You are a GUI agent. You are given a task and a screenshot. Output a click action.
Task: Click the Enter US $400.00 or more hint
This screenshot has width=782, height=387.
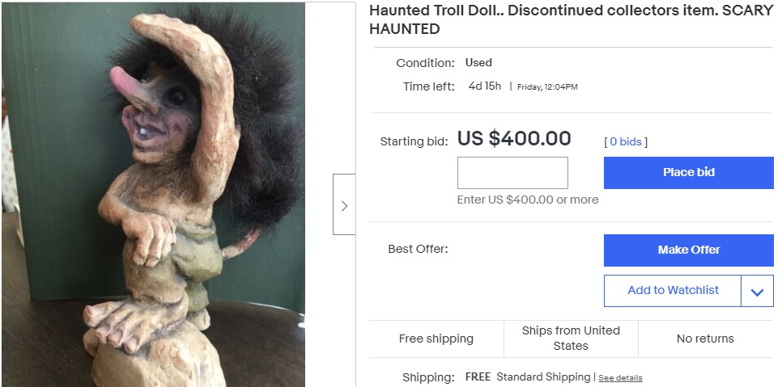coord(528,200)
